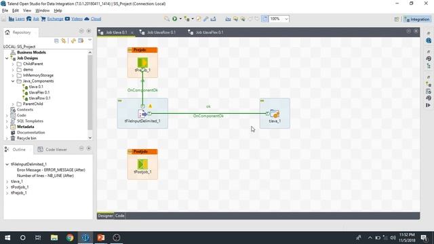Open the Window menu
434x244 pixels.
[42, 11]
